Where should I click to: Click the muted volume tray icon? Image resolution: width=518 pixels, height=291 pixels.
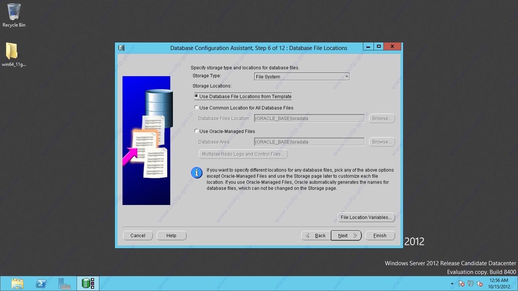[479, 284]
